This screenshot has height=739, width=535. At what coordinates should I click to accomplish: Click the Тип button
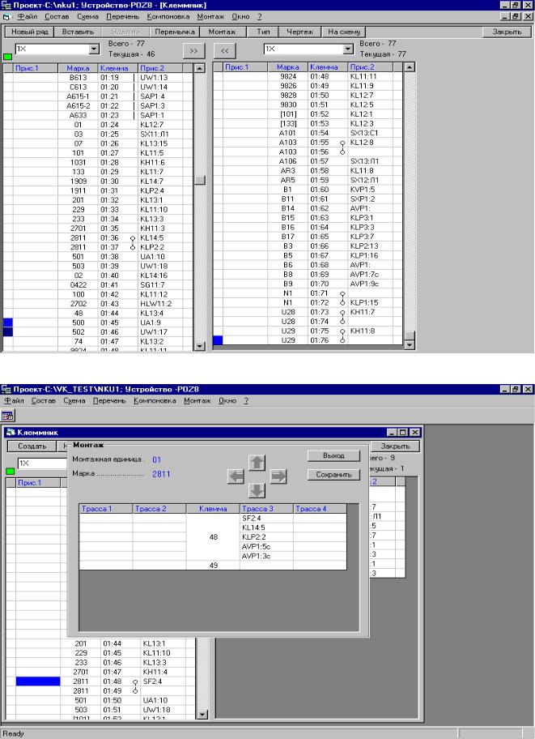(263, 32)
